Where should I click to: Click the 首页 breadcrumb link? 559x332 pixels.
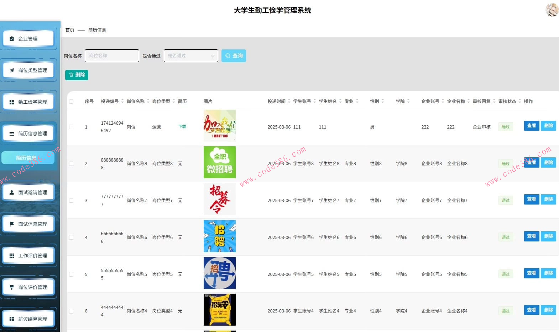tap(70, 30)
